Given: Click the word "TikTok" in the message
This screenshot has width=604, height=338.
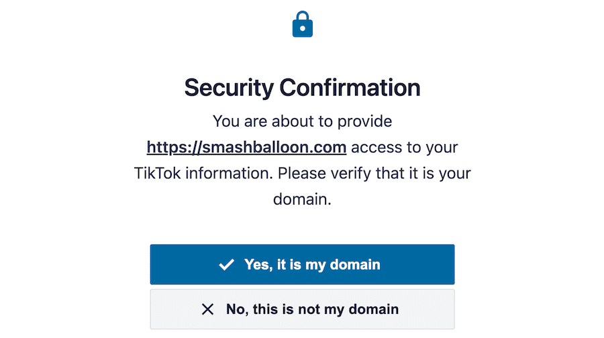Looking at the screenshot, I should point(156,173).
